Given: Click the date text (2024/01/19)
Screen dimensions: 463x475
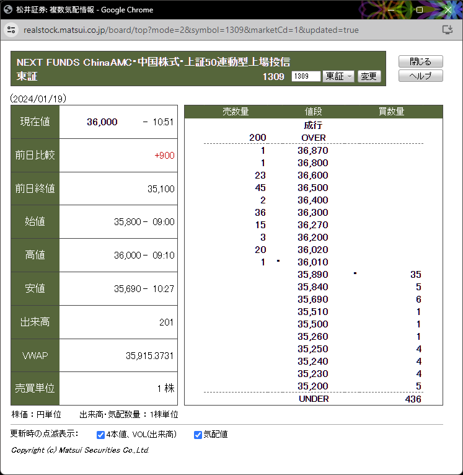Looking at the screenshot, I should point(38,99).
